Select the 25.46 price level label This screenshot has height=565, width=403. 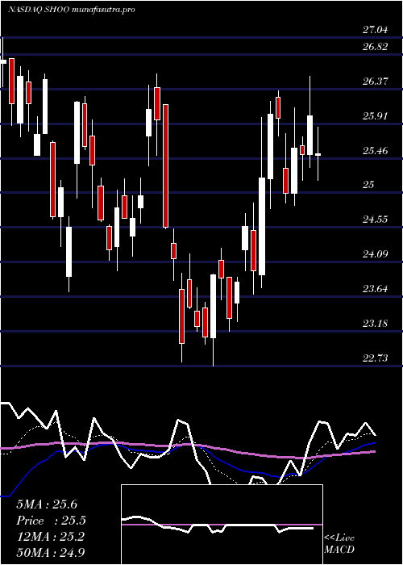pos(376,151)
